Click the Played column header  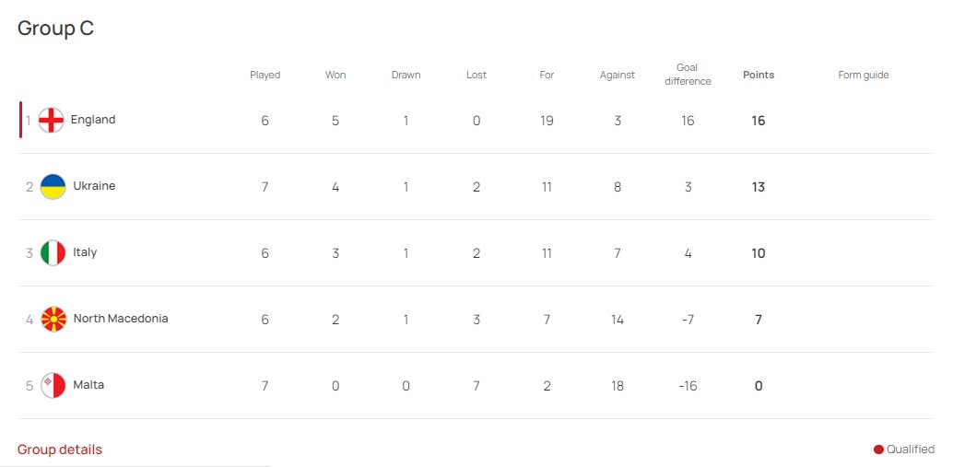[265, 76]
